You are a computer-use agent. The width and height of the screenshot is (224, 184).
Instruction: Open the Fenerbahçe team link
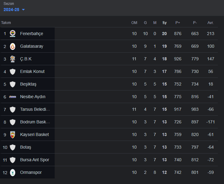coord(31,34)
